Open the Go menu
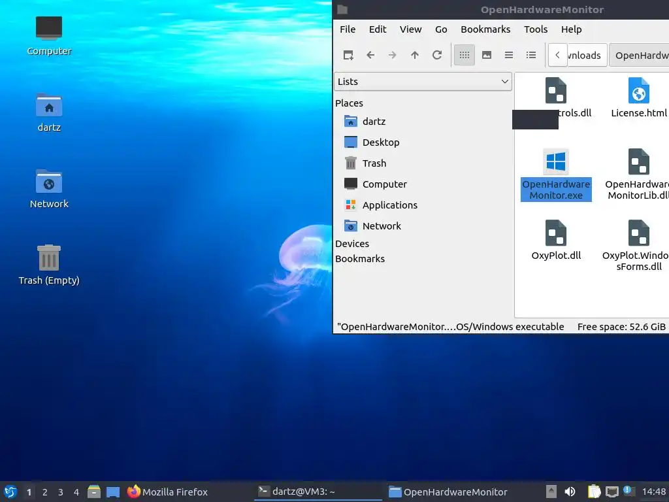The image size is (669, 502). tap(441, 29)
